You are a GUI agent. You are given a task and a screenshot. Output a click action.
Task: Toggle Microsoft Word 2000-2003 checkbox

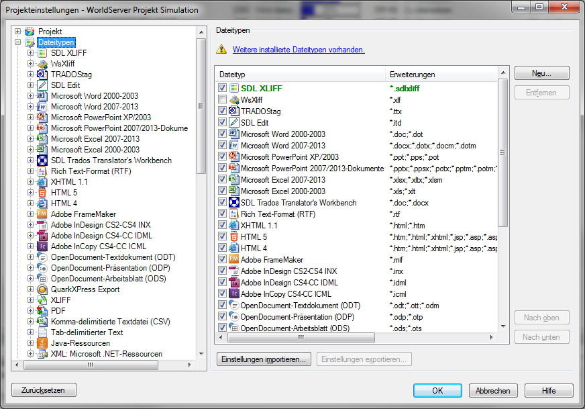[x=222, y=134]
